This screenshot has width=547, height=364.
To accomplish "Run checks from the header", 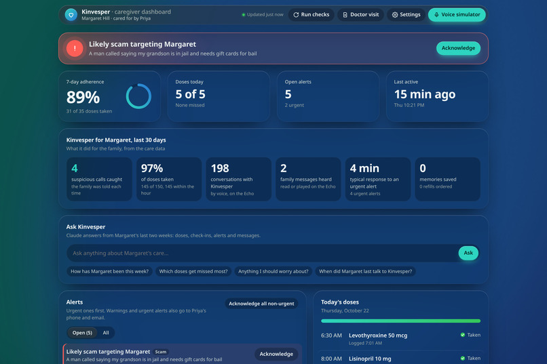I will click(x=312, y=15).
